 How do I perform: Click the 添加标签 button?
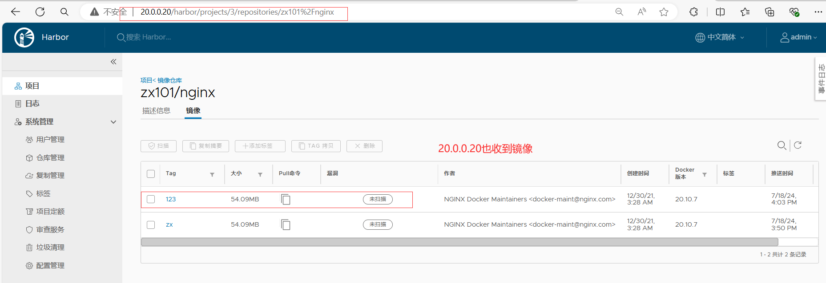pos(260,146)
